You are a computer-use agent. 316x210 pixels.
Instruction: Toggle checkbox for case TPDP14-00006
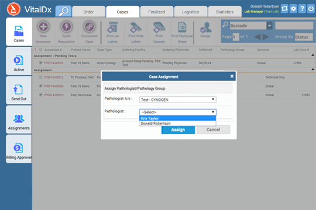[40, 86]
